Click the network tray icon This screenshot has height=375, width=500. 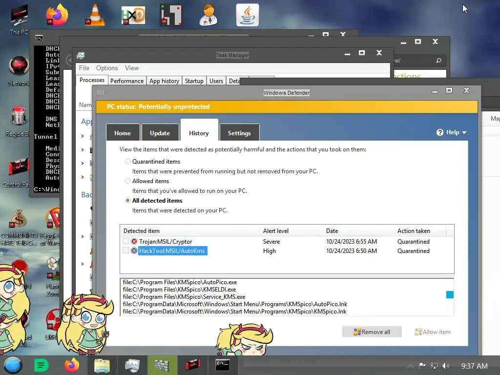434,366
